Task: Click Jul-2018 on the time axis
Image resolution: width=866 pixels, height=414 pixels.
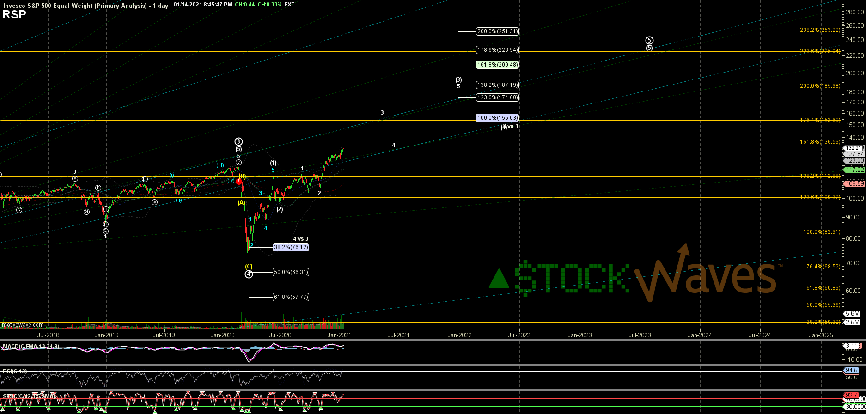Action: (48, 335)
